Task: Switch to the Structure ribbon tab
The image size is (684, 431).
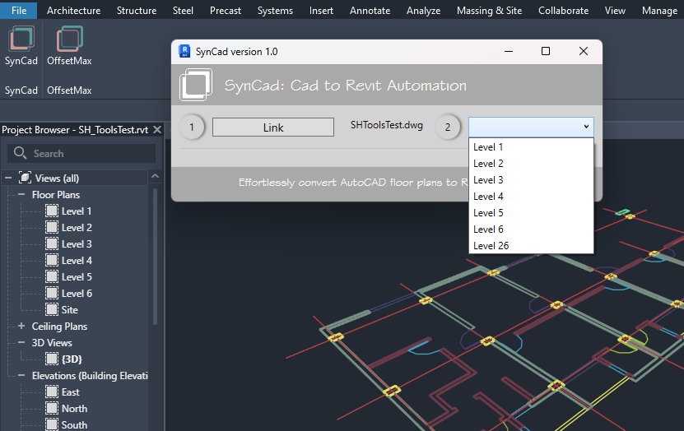Action: 137,10
